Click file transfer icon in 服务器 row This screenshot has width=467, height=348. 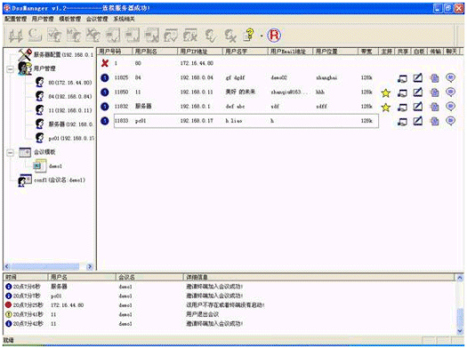click(x=434, y=107)
